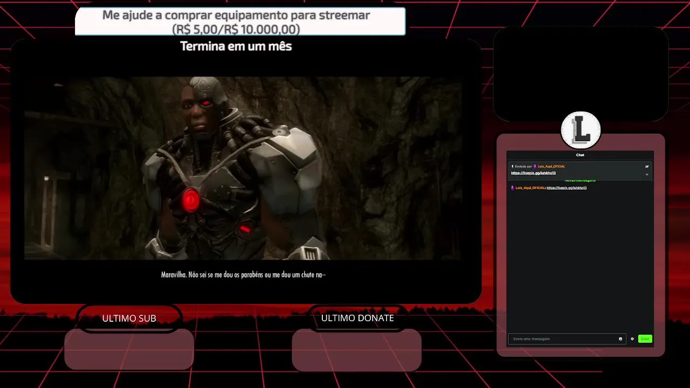Click the subtitle text starting with 'Maravilha'
Screen dimensions: 690x388
(x=243, y=275)
